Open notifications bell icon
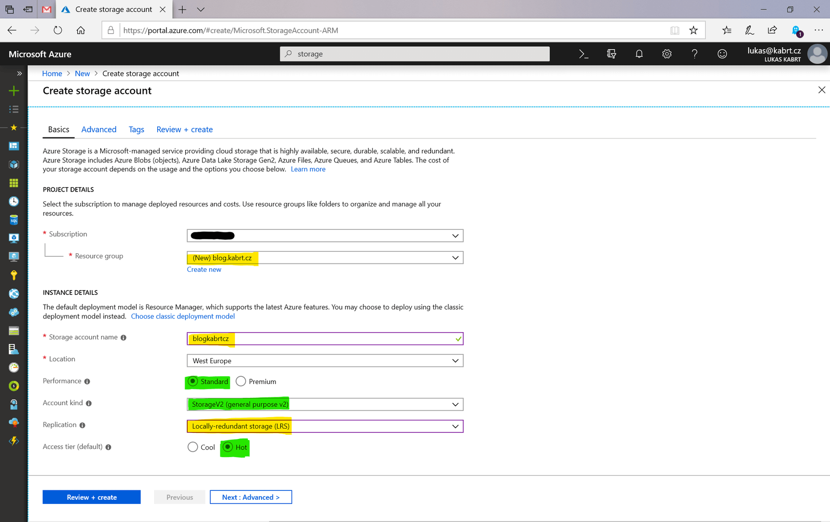830x522 pixels. click(639, 54)
